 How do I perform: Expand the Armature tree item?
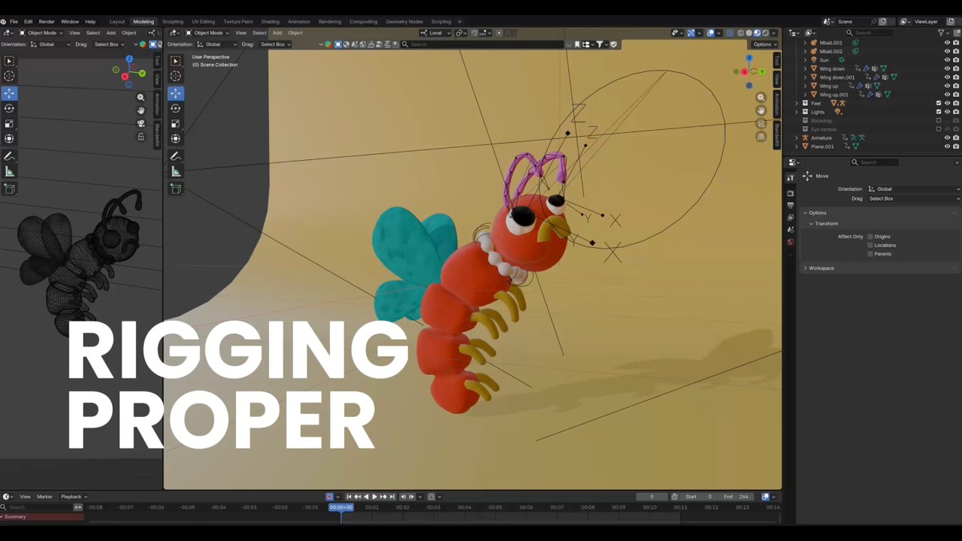(797, 138)
